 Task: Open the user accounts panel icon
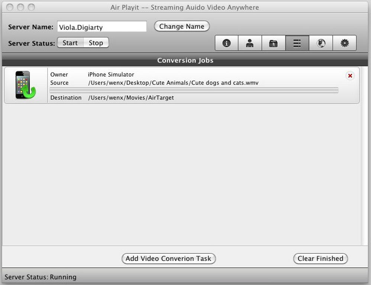(250, 43)
